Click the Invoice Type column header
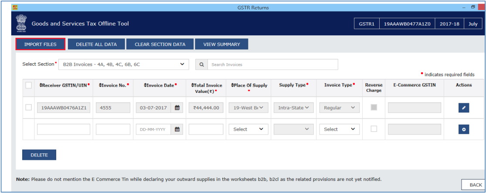 click(x=340, y=85)
